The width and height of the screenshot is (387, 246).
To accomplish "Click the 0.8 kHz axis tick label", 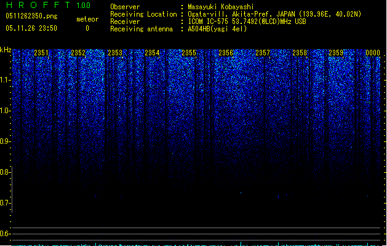I will click(x=5, y=172).
